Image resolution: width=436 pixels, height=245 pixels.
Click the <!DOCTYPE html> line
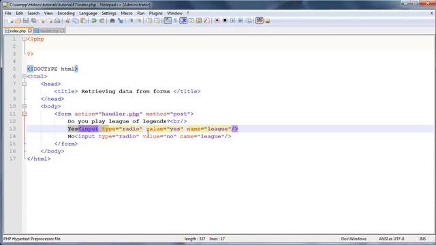point(52,69)
